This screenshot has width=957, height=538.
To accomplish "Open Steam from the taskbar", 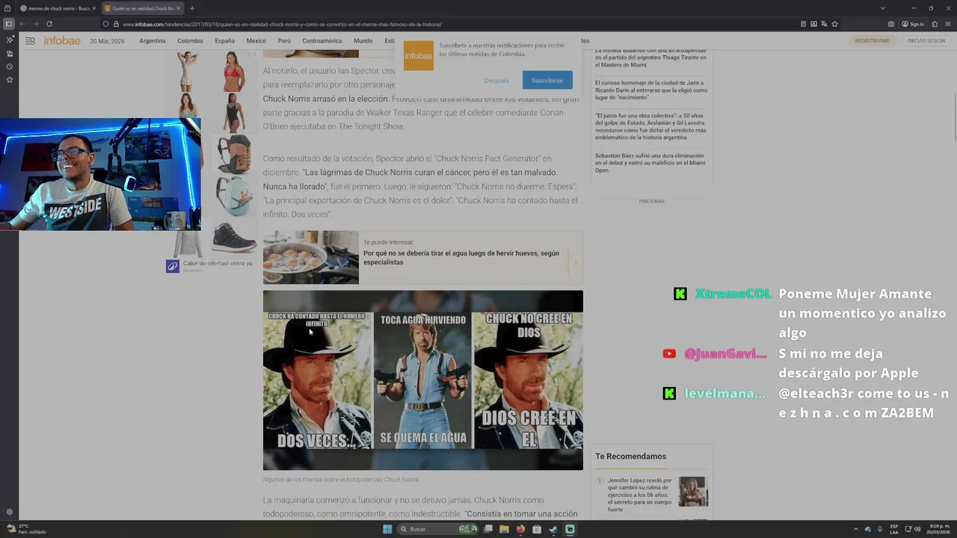I will click(x=553, y=529).
